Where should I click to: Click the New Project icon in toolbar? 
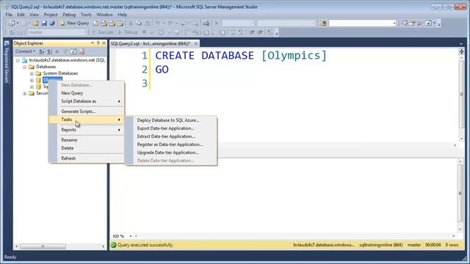click(x=12, y=23)
